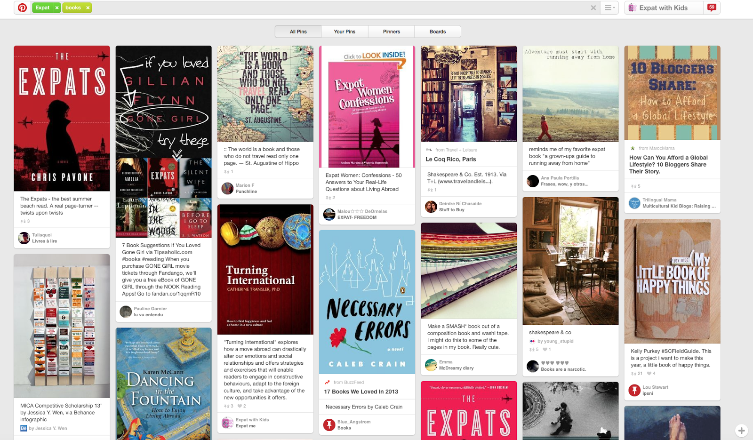The width and height of the screenshot is (753, 440).
Task: Click Emma's avatar icon
Action: coord(431,365)
